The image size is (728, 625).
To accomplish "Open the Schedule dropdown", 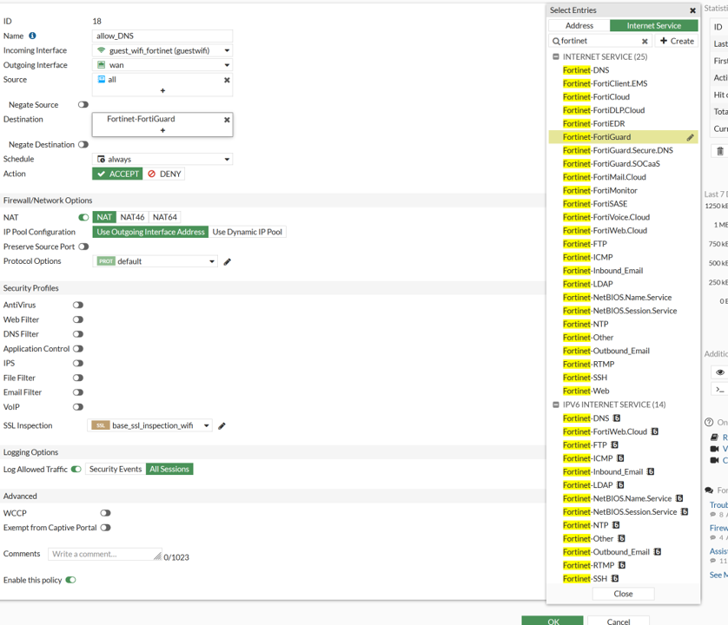I will pyautogui.click(x=162, y=159).
